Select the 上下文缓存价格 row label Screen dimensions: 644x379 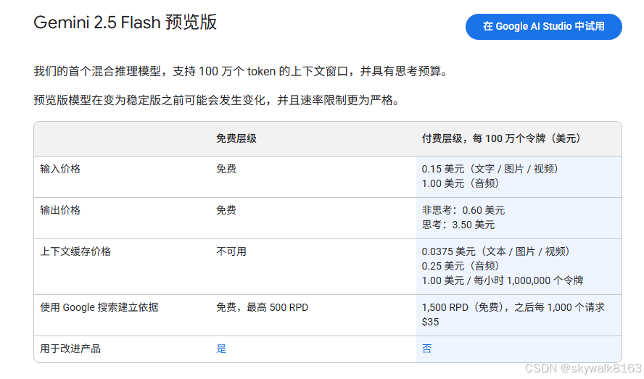click(75, 251)
